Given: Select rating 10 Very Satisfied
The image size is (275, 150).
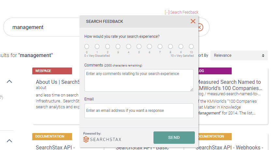Looking at the screenshot, I should (x=191, y=47).
